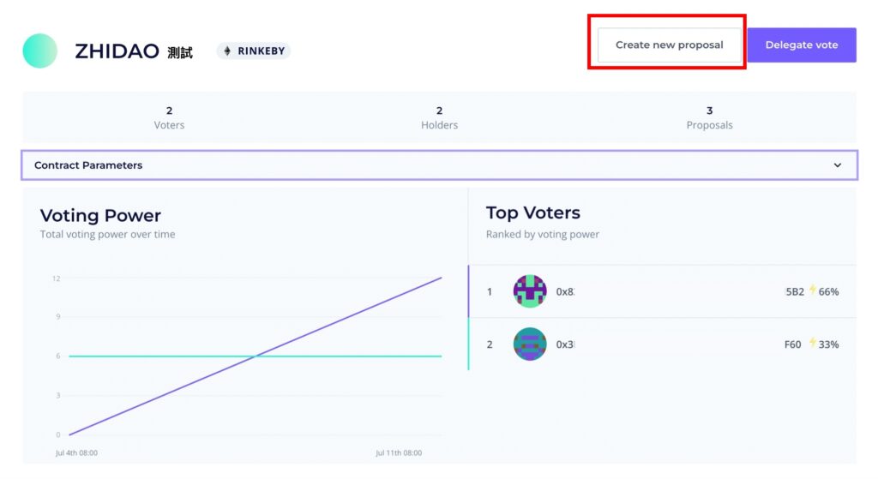Click the Create new proposal button
Image resolution: width=878 pixels, height=479 pixels.
click(x=669, y=45)
